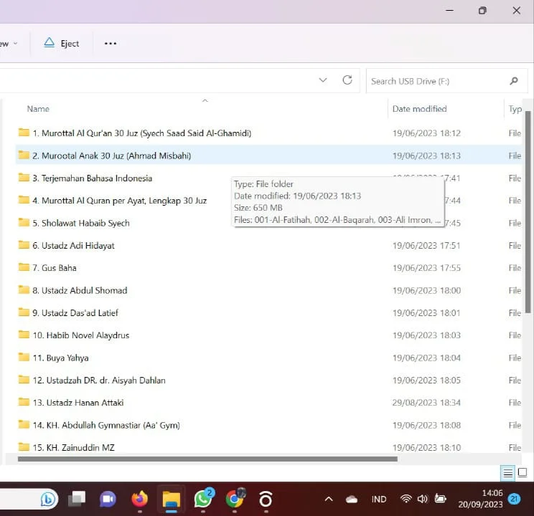Viewport: 534px width, 516px height.
Task: Click date 19/06/2023 18:12 cell
Action: [x=426, y=133]
